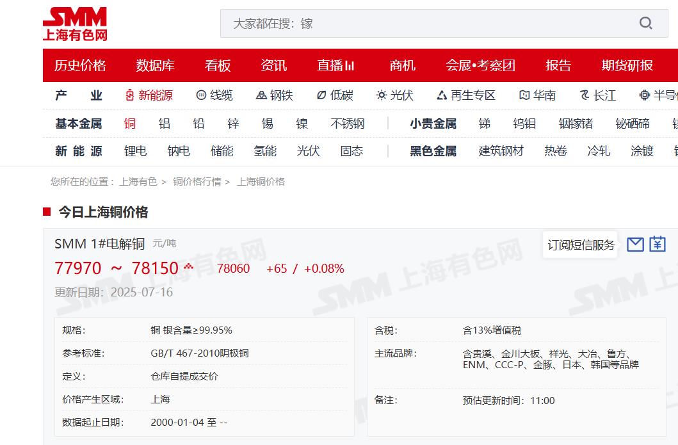678x445 pixels.
Task: Click the 含13%增值税 value
Action: click(x=492, y=330)
